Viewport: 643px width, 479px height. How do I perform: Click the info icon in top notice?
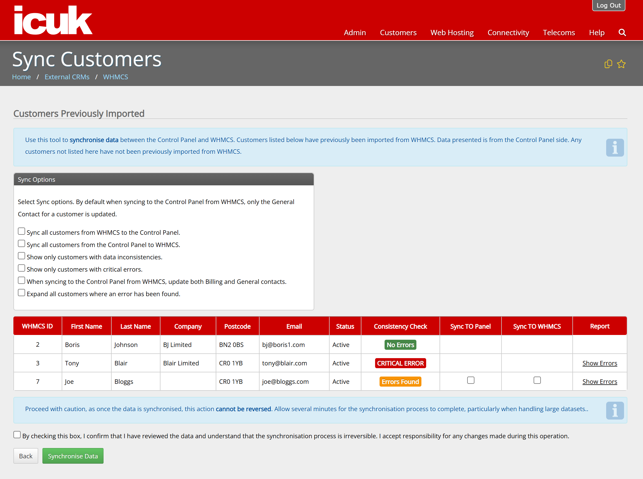[615, 148]
